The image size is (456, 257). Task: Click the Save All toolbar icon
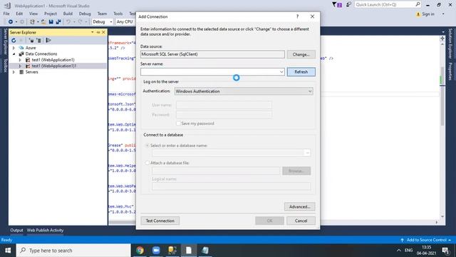pos(58,22)
